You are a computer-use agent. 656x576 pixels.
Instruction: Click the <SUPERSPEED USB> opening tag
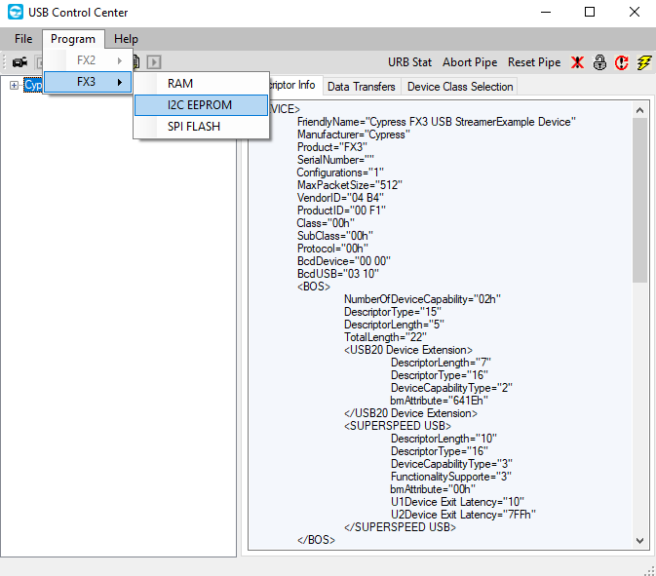click(x=398, y=426)
